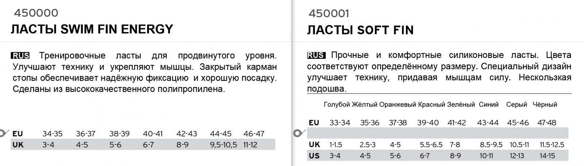
Task: Click UK size 5.5-6.5 in Soft Fin table
Action: (x=431, y=145)
